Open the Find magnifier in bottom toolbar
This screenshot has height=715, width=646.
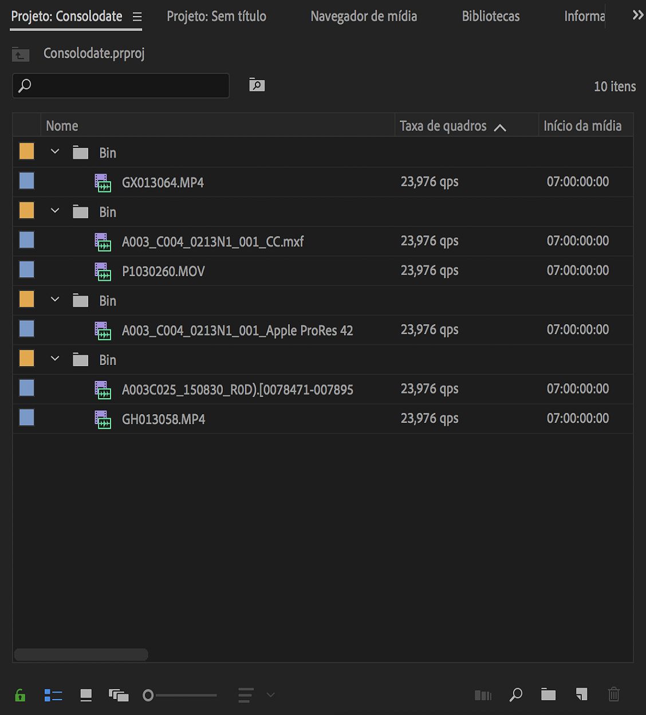coord(515,695)
